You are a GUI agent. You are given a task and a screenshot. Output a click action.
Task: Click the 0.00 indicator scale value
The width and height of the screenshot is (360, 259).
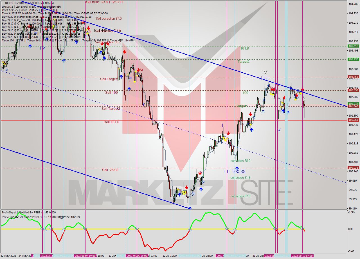(x=351, y=229)
